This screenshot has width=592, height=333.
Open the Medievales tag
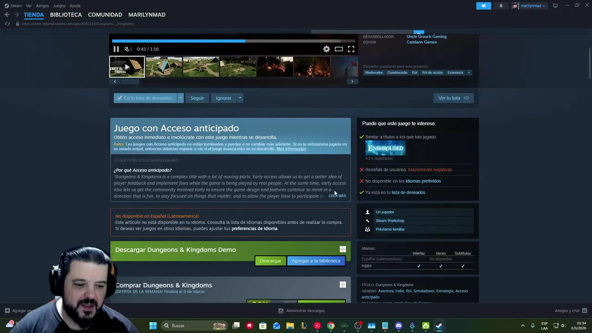tap(374, 73)
